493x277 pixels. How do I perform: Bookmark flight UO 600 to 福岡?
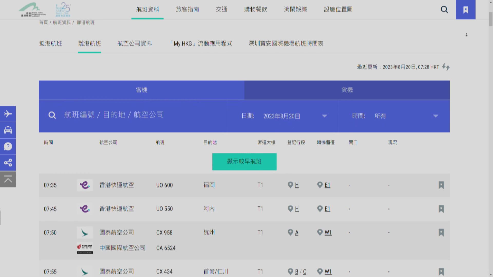[x=441, y=185]
